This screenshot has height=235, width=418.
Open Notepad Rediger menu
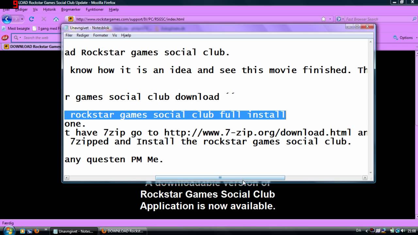coord(83,35)
